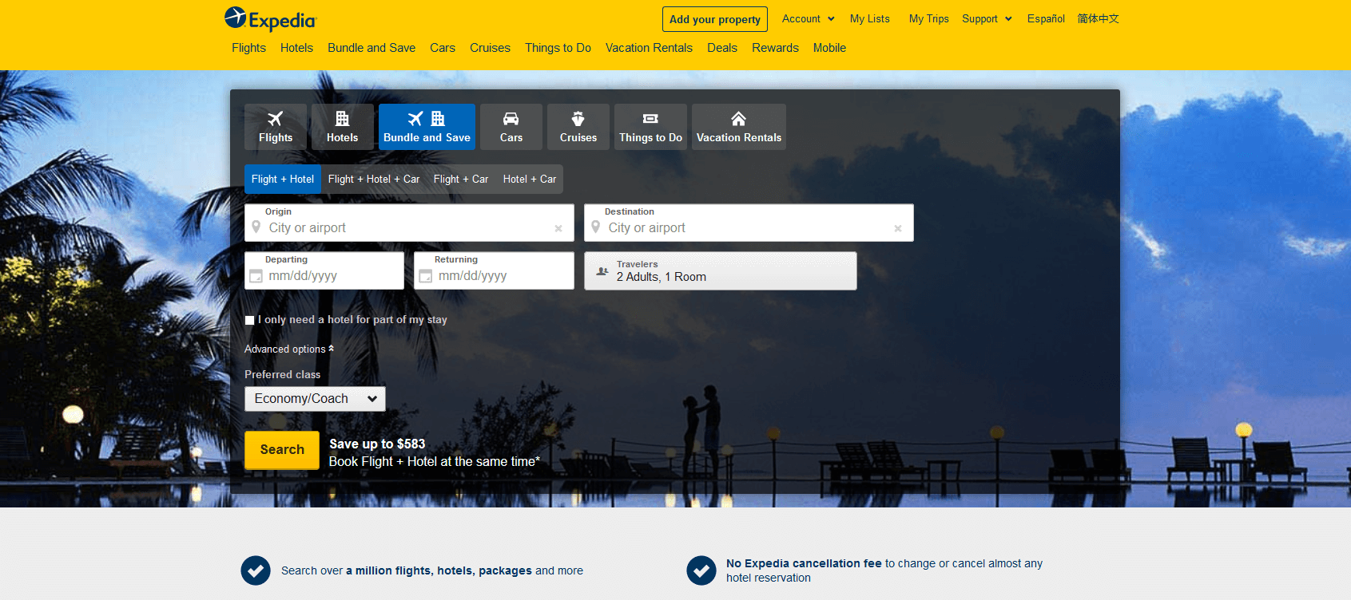The image size is (1351, 600).
Task: Open Things to Do in top navigation
Action: pos(558,48)
